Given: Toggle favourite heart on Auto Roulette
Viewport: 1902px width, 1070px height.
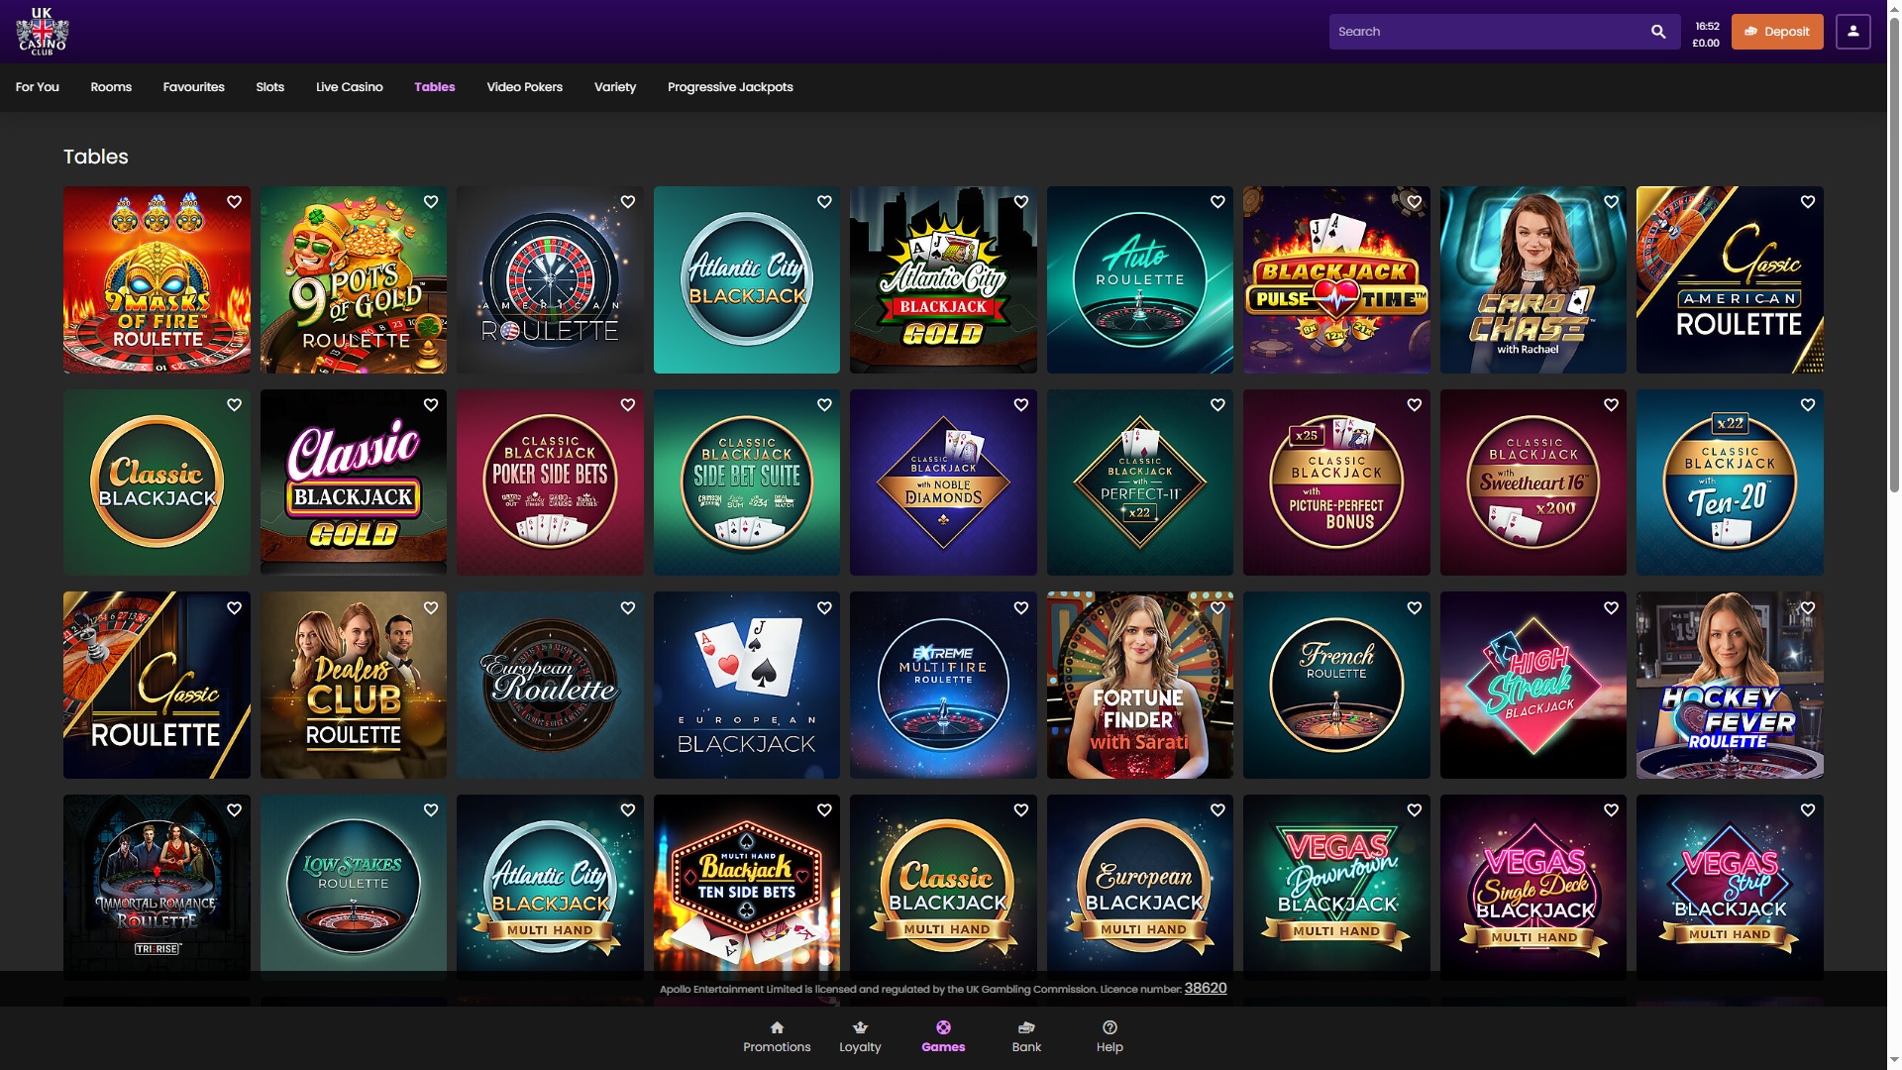Looking at the screenshot, I should (1217, 202).
